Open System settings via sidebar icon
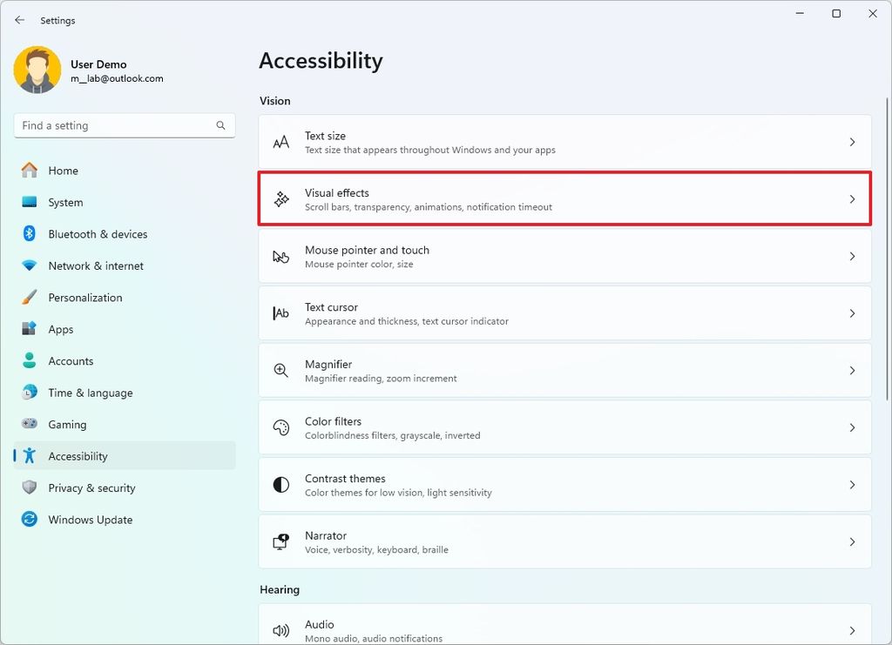This screenshot has height=645, width=892. pos(31,202)
